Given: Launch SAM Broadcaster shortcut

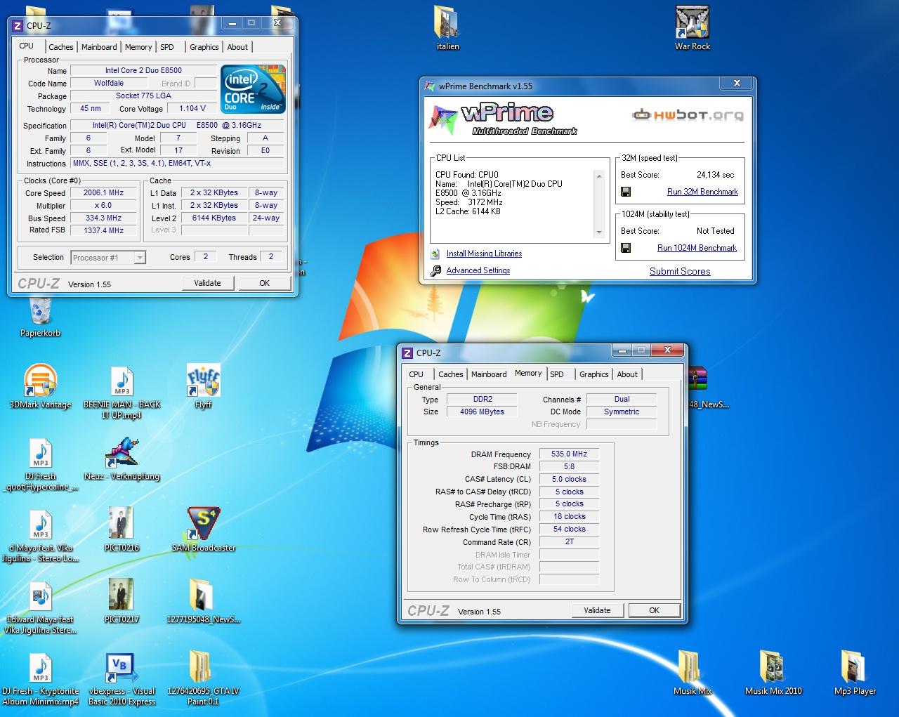Looking at the screenshot, I should [203, 525].
